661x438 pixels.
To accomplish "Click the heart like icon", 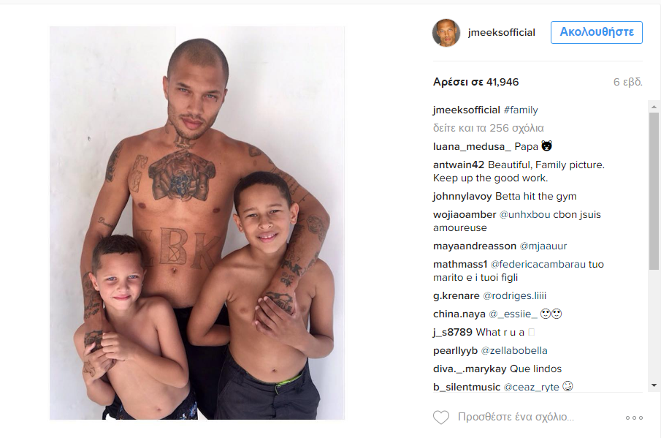I will 441,418.
